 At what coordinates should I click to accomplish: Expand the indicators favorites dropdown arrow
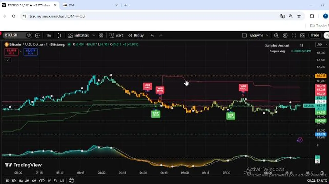click(x=94, y=36)
